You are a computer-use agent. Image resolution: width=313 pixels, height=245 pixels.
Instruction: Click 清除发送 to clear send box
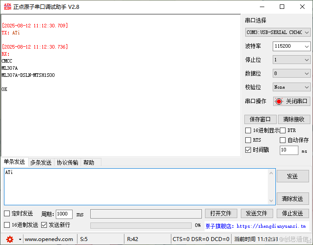pos(293,199)
